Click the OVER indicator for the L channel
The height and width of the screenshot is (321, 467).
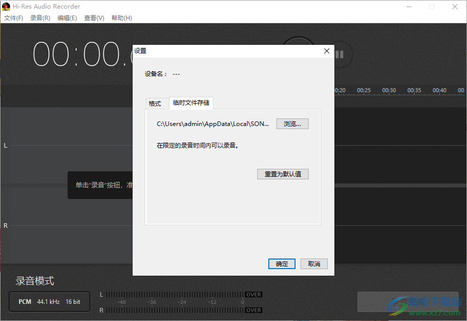[253, 294]
